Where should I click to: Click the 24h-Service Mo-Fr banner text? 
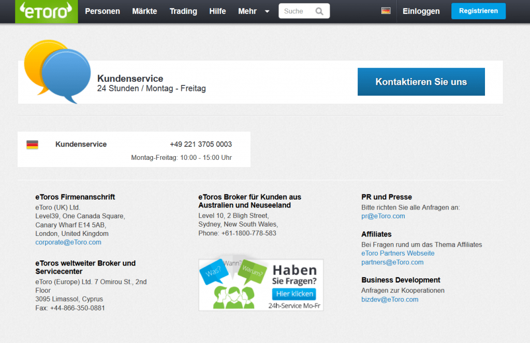pyautogui.click(x=294, y=305)
